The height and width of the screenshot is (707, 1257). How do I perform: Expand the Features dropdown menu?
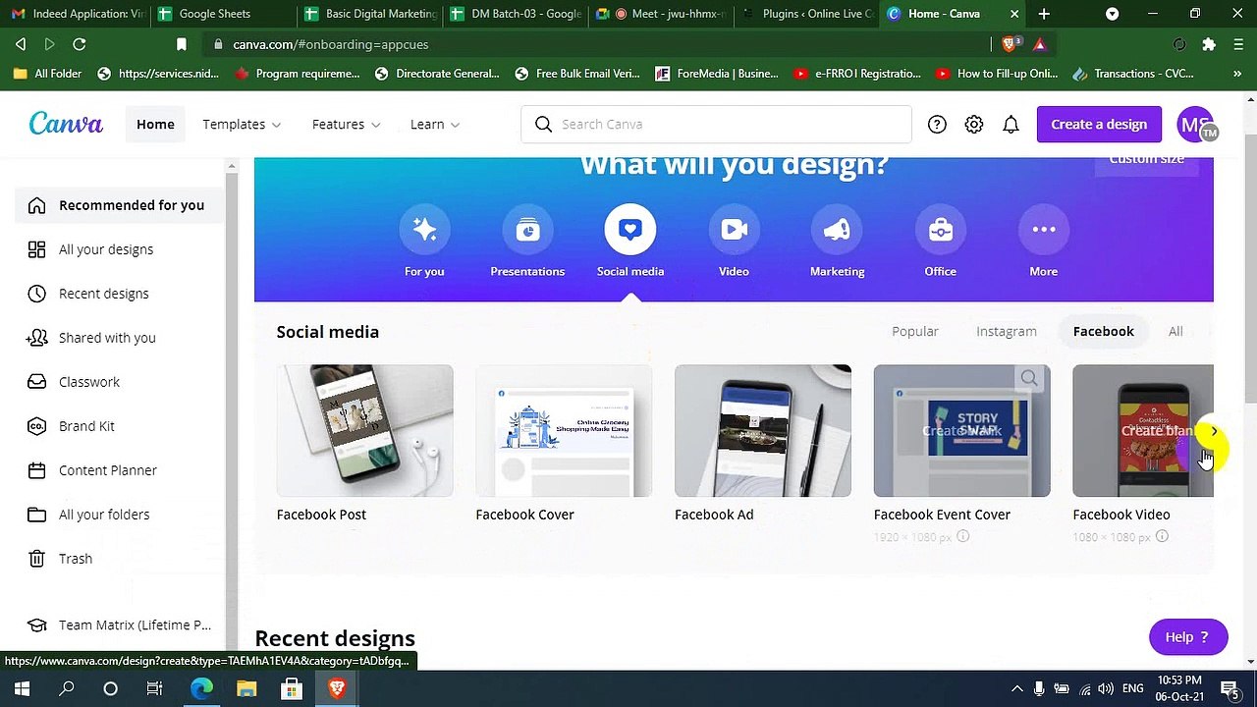pyautogui.click(x=346, y=125)
